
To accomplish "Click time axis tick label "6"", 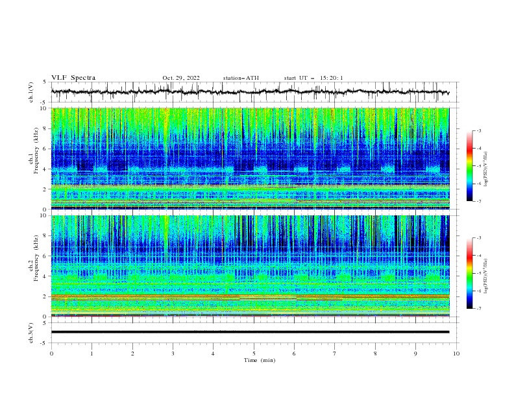I will 294,354.
